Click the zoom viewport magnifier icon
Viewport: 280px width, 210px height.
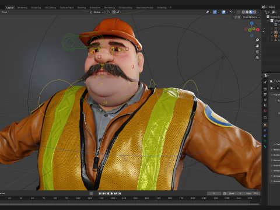point(257,40)
